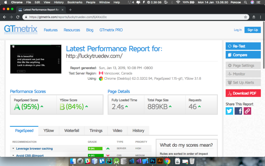Switch to the YSlow tab
The width and height of the screenshot is (265, 166).
(x=49, y=131)
